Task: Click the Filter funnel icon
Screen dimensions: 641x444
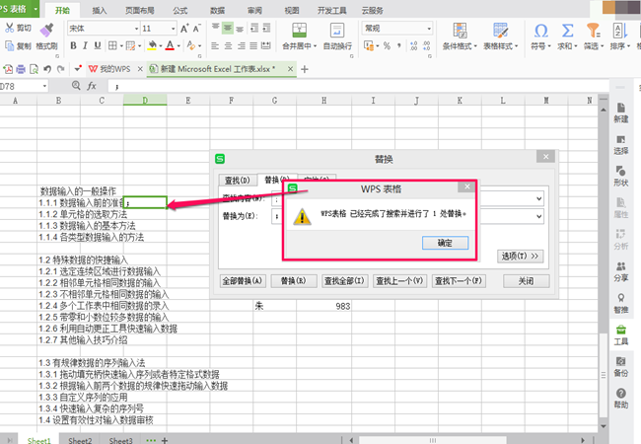Action: click(x=593, y=31)
